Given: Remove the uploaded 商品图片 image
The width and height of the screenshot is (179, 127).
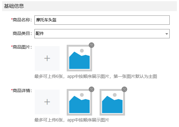Looking at the screenshot, I should (x=92, y=45).
